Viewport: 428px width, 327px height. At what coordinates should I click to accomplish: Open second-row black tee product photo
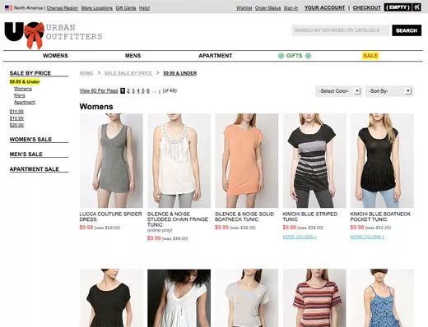tap(111, 298)
